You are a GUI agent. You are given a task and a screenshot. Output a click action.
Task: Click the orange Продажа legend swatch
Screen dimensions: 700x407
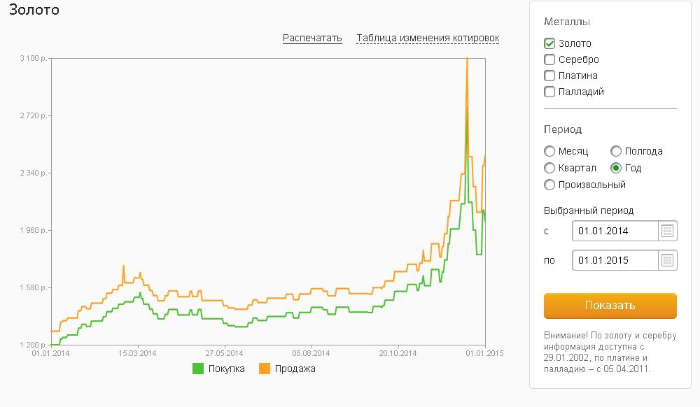(x=265, y=369)
